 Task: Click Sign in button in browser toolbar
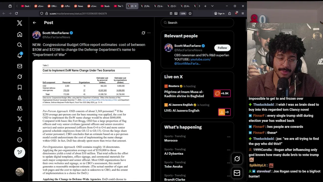pos(219,13)
